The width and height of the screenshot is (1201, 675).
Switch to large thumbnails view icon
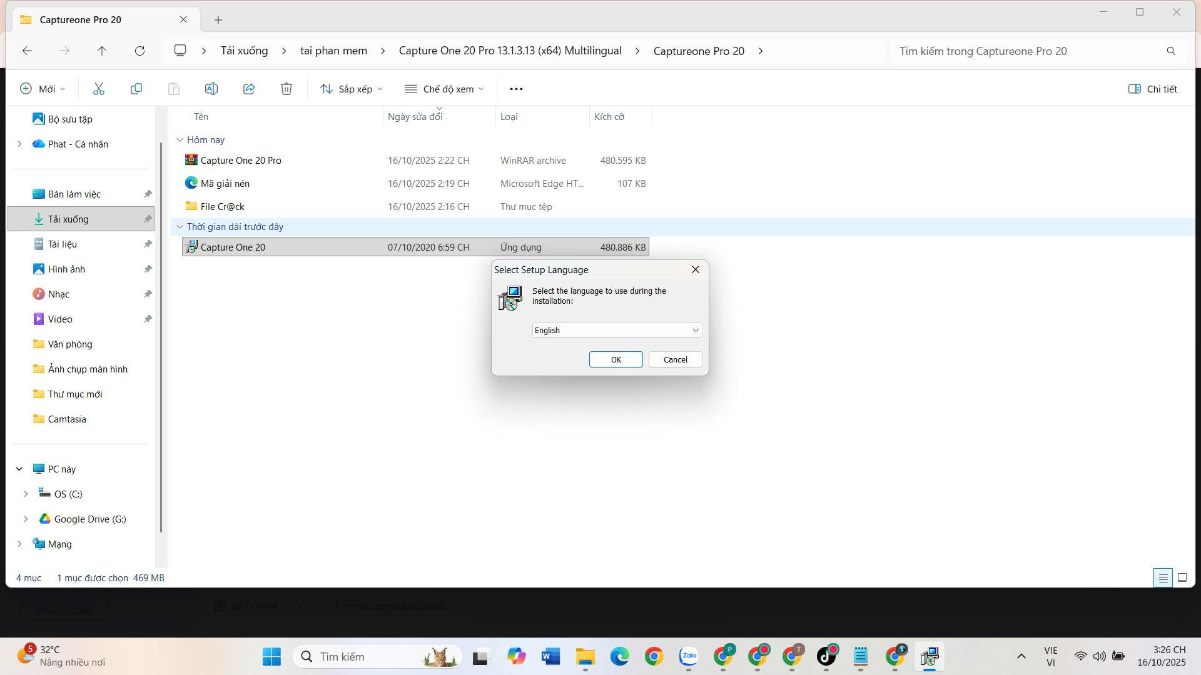click(1182, 577)
